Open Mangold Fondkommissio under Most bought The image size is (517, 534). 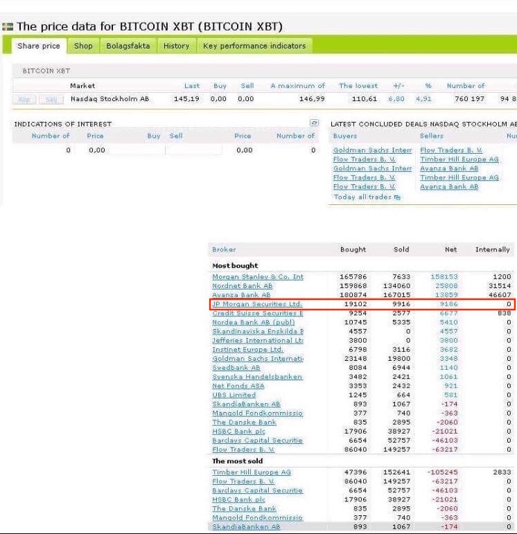click(x=257, y=413)
